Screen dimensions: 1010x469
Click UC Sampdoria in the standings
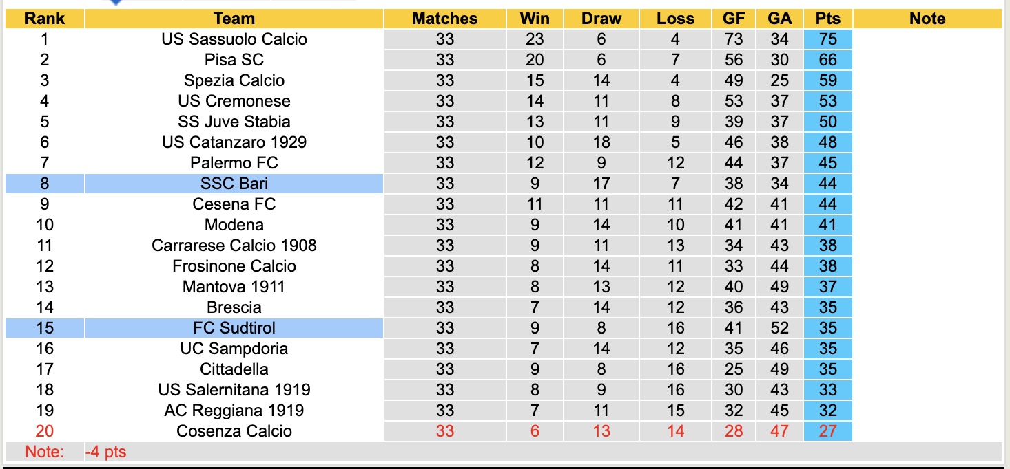pyautogui.click(x=234, y=349)
